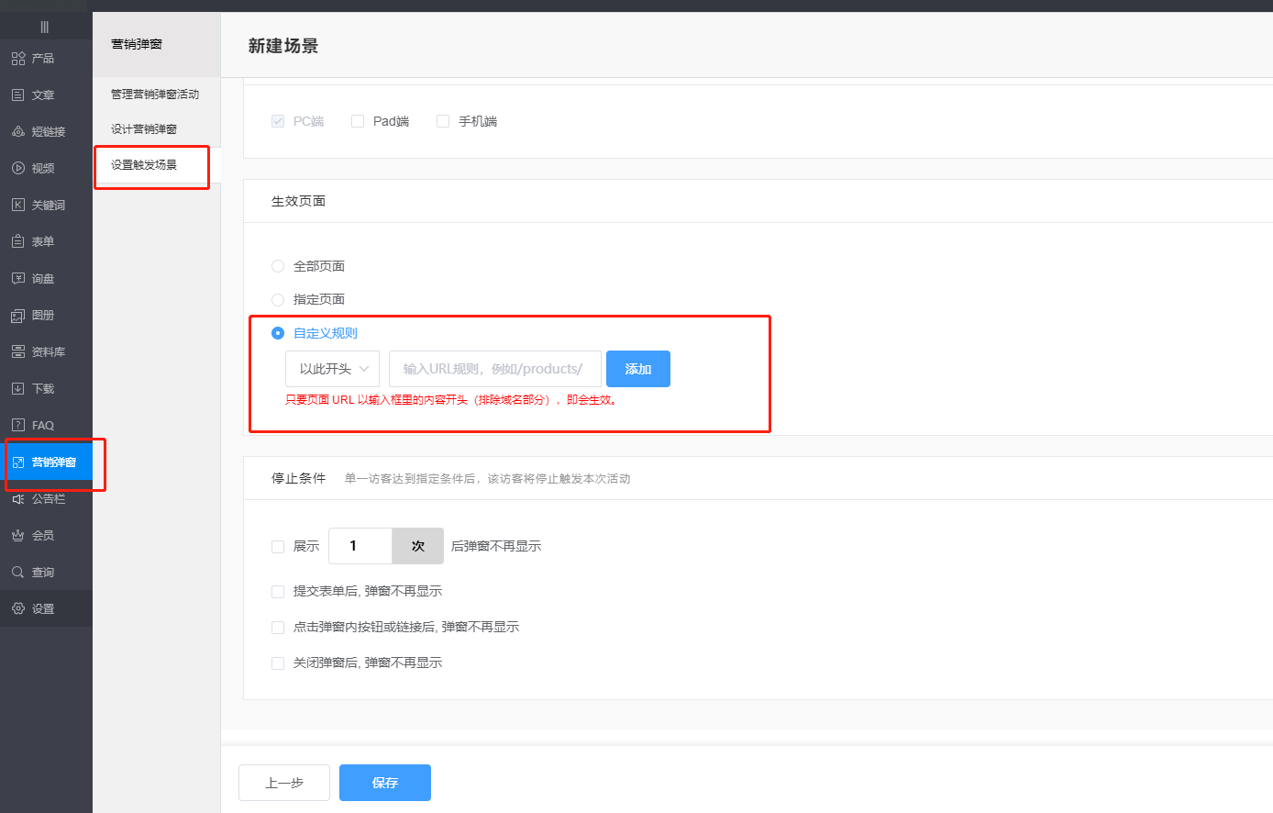The width and height of the screenshot is (1273, 813).
Task: Enable the Pad端 checkbox
Action: click(x=357, y=120)
